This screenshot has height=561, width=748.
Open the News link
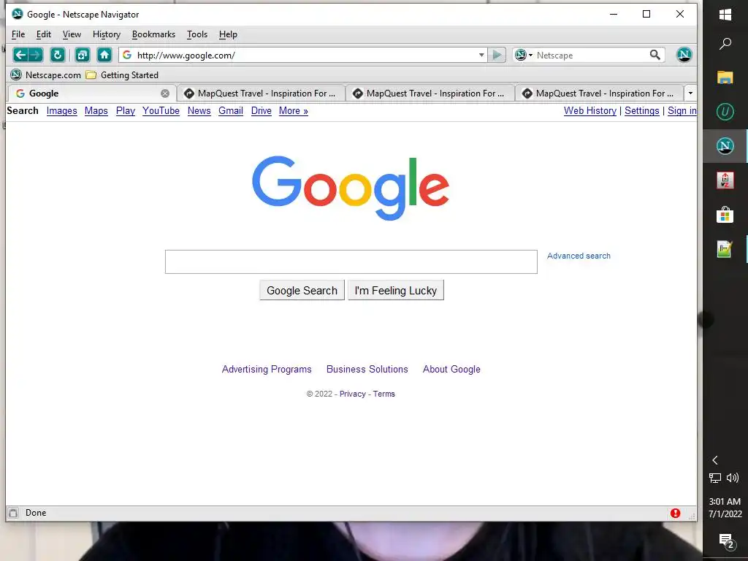(199, 111)
